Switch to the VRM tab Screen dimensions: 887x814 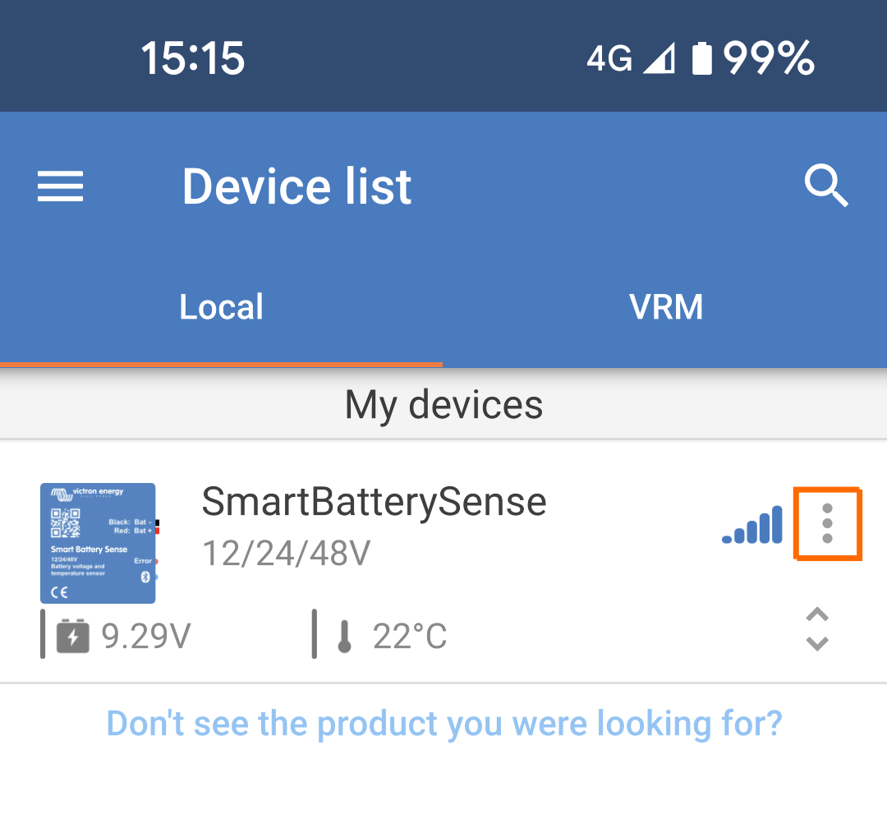666,306
